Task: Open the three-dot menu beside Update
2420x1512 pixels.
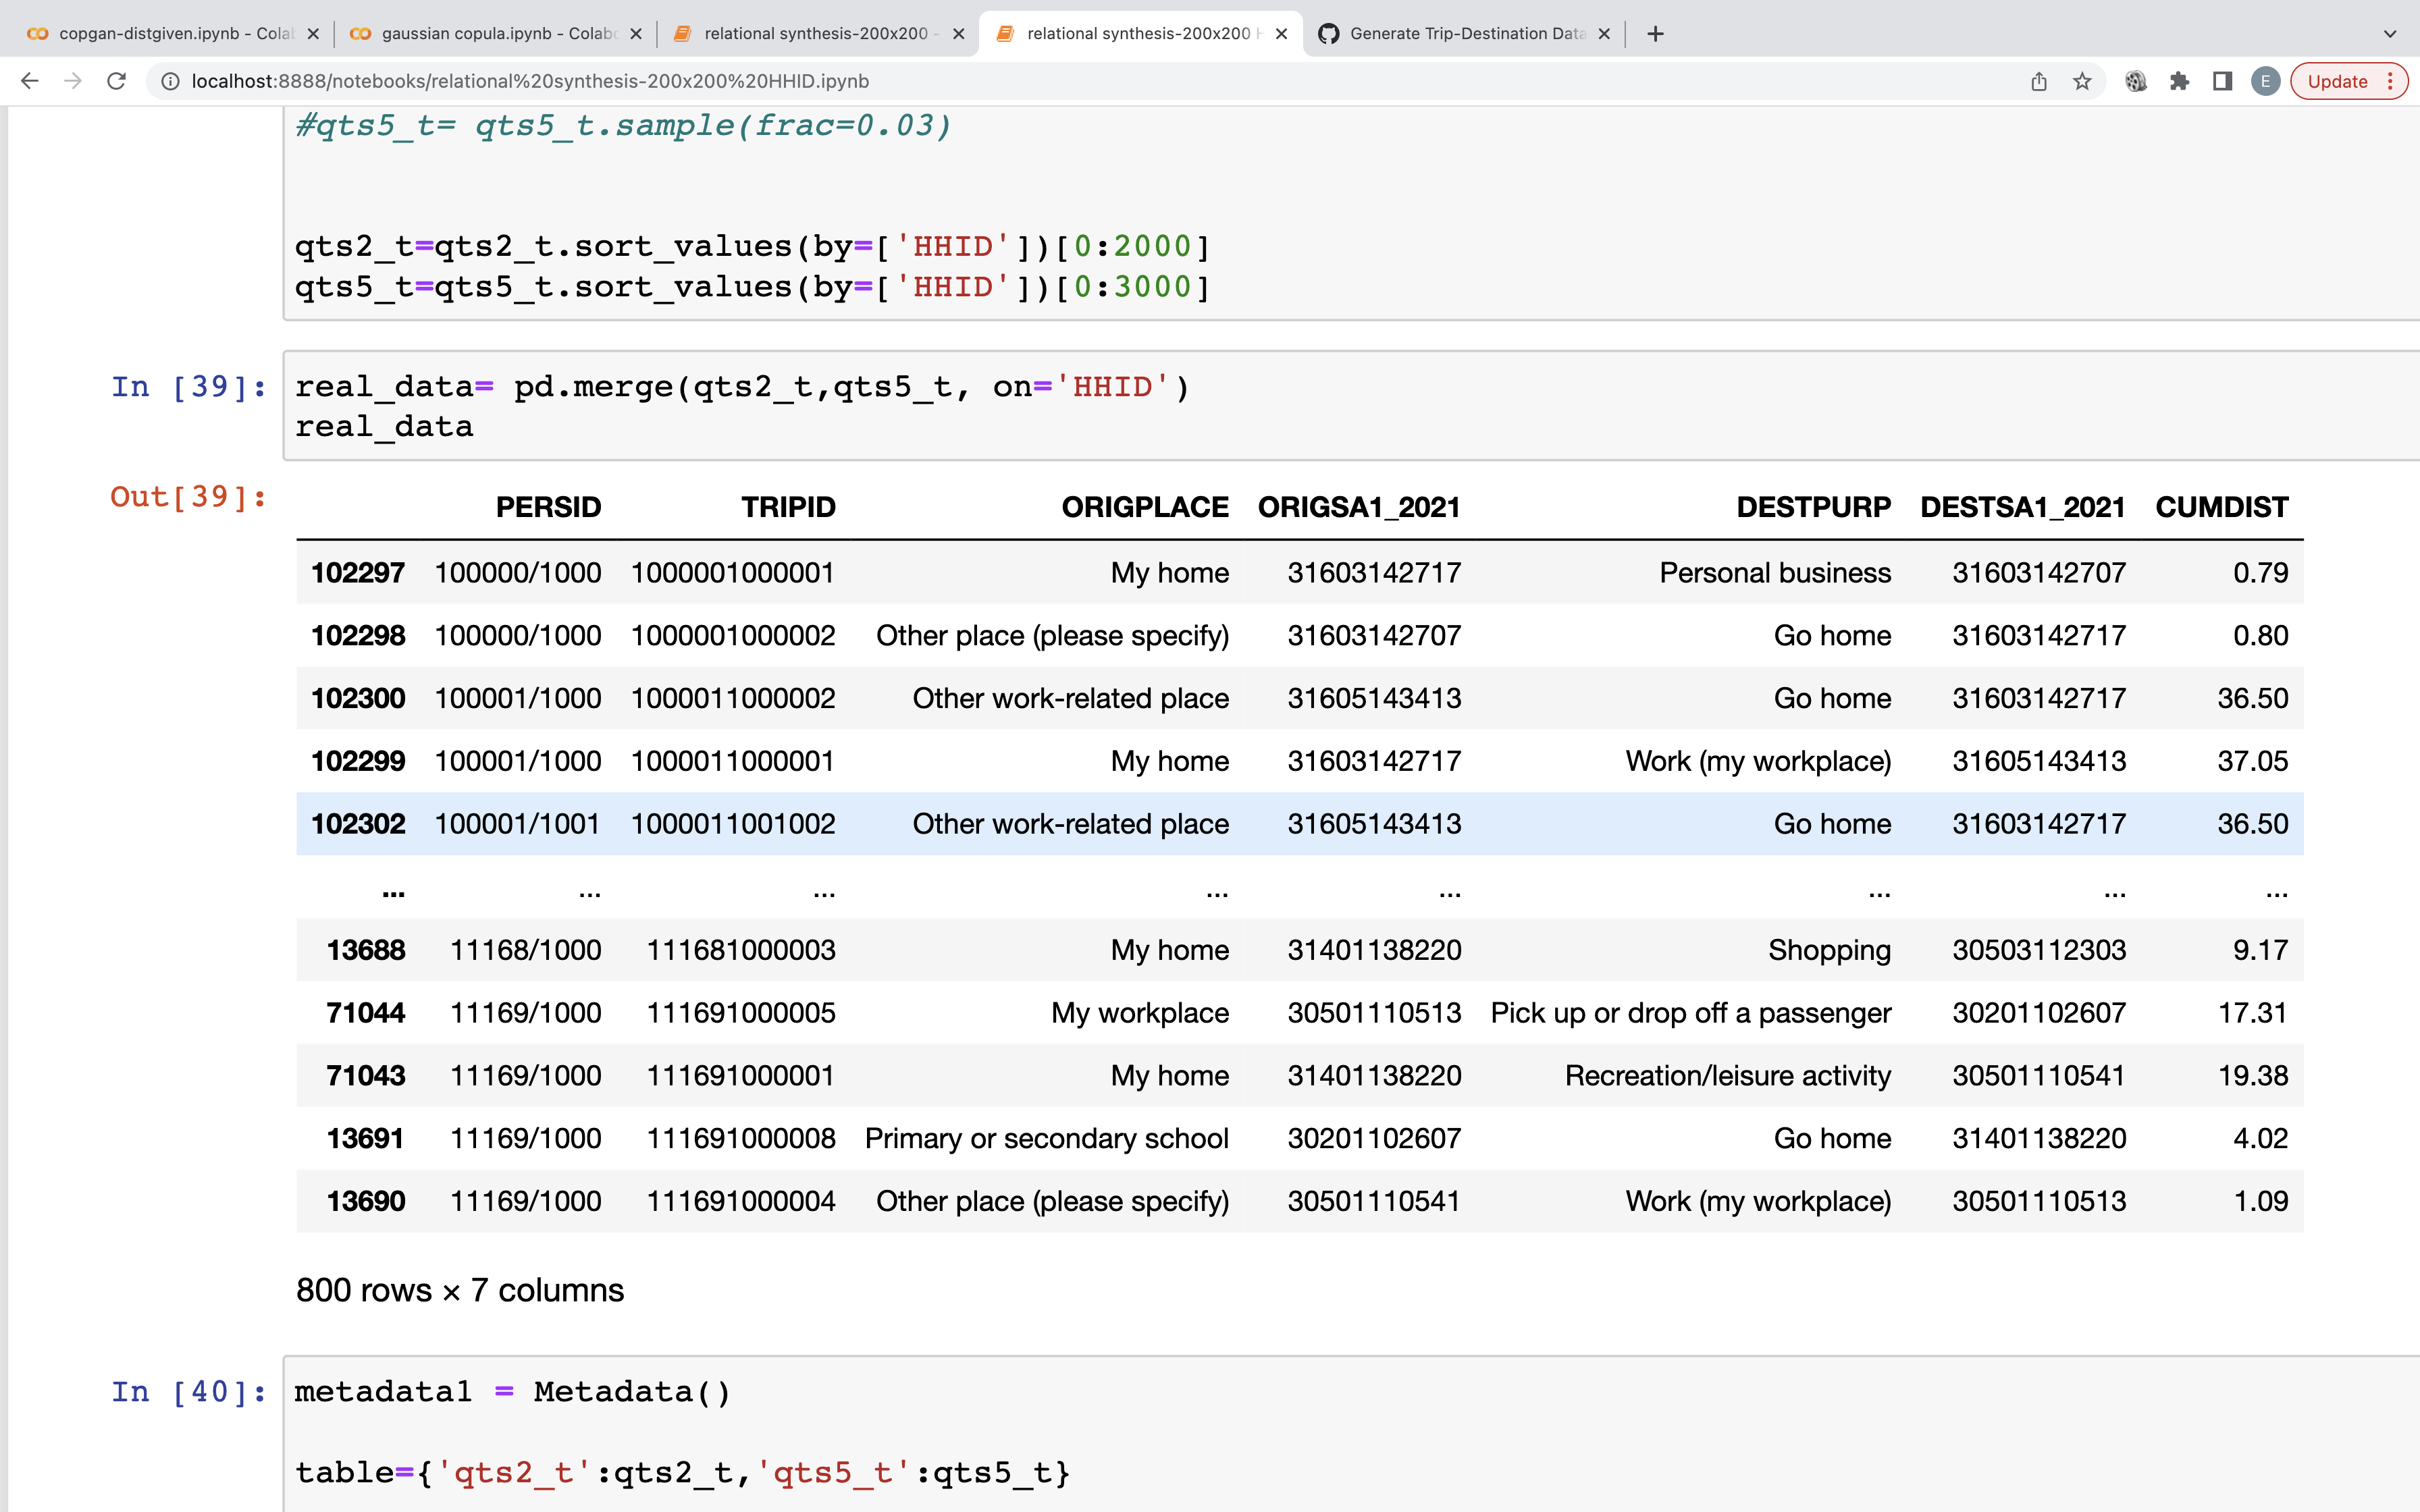Action: pos(2390,81)
